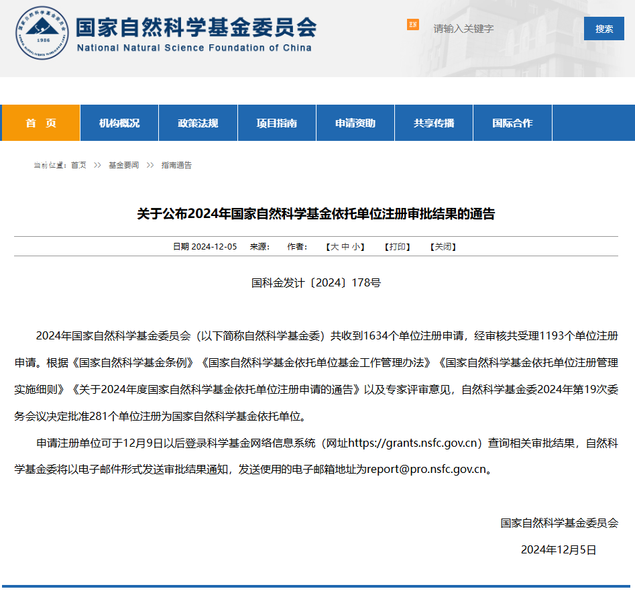The image size is (635, 591).
Task: Click the English name National Natural Science Foundation of China
Action: [x=194, y=48]
